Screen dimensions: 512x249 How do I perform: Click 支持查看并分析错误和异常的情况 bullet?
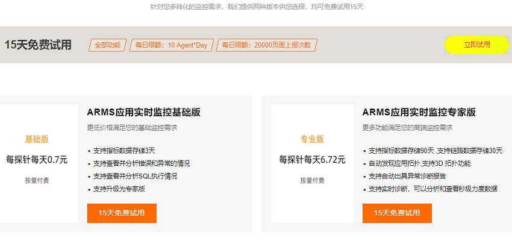coord(142,163)
